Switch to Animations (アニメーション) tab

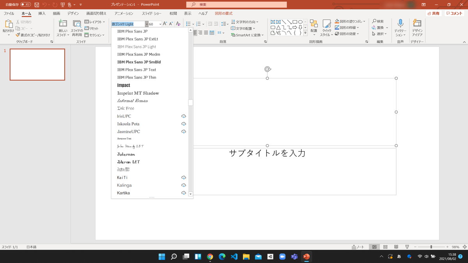[x=124, y=14]
